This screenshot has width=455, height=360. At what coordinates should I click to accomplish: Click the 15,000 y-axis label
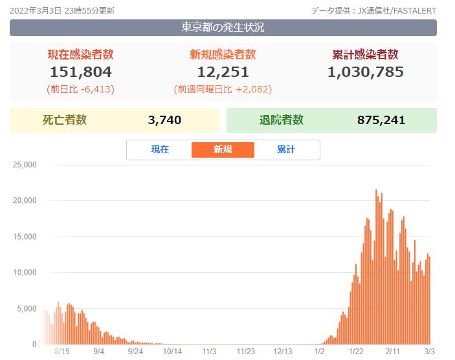25,237
